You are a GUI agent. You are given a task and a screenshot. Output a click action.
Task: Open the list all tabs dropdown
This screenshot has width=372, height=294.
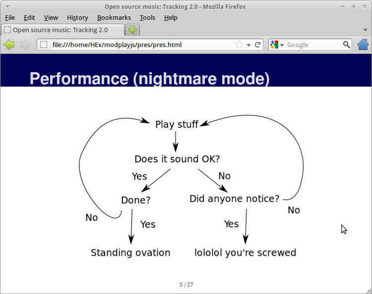[366, 30]
